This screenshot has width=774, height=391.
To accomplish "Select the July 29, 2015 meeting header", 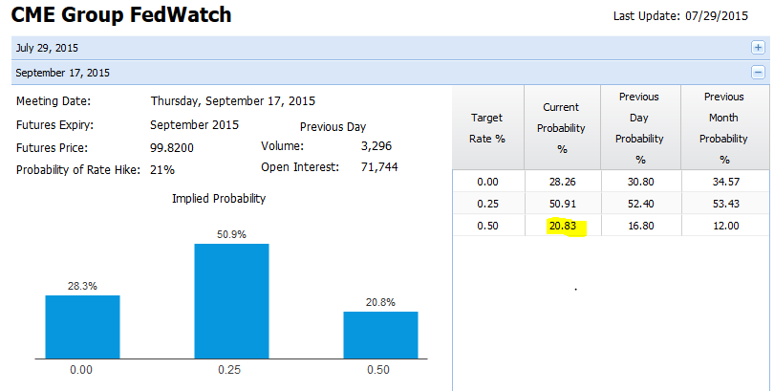I will (x=391, y=48).
